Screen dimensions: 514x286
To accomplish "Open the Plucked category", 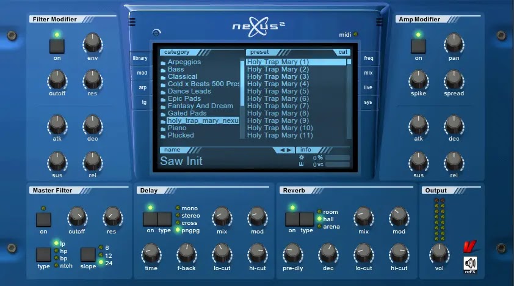I will click(x=181, y=135).
